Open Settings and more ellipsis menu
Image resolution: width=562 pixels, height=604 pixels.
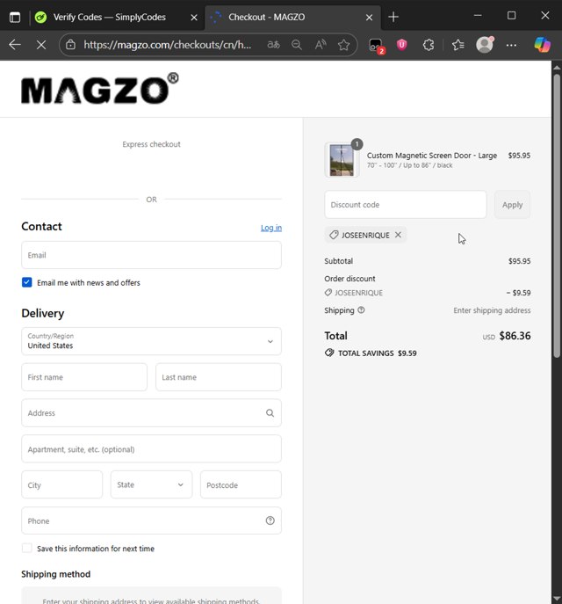point(511,45)
